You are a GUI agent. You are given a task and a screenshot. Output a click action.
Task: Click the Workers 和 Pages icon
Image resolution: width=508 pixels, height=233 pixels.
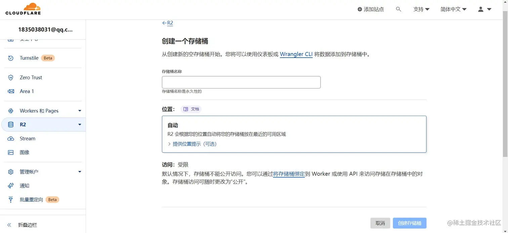pyautogui.click(x=11, y=111)
